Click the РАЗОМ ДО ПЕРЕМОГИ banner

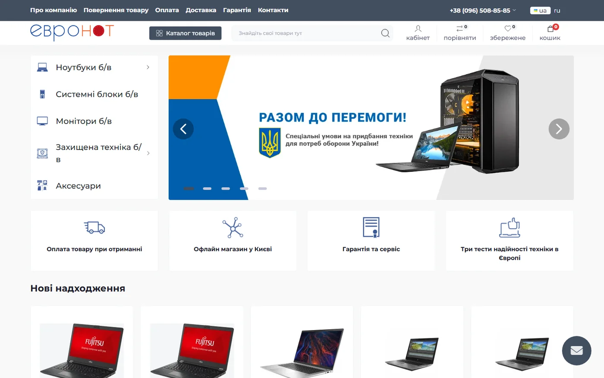371,128
